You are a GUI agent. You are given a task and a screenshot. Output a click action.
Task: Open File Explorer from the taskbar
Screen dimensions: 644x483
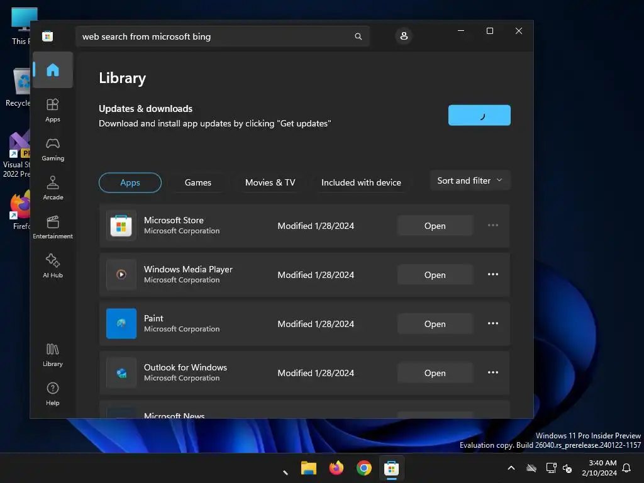pos(308,468)
